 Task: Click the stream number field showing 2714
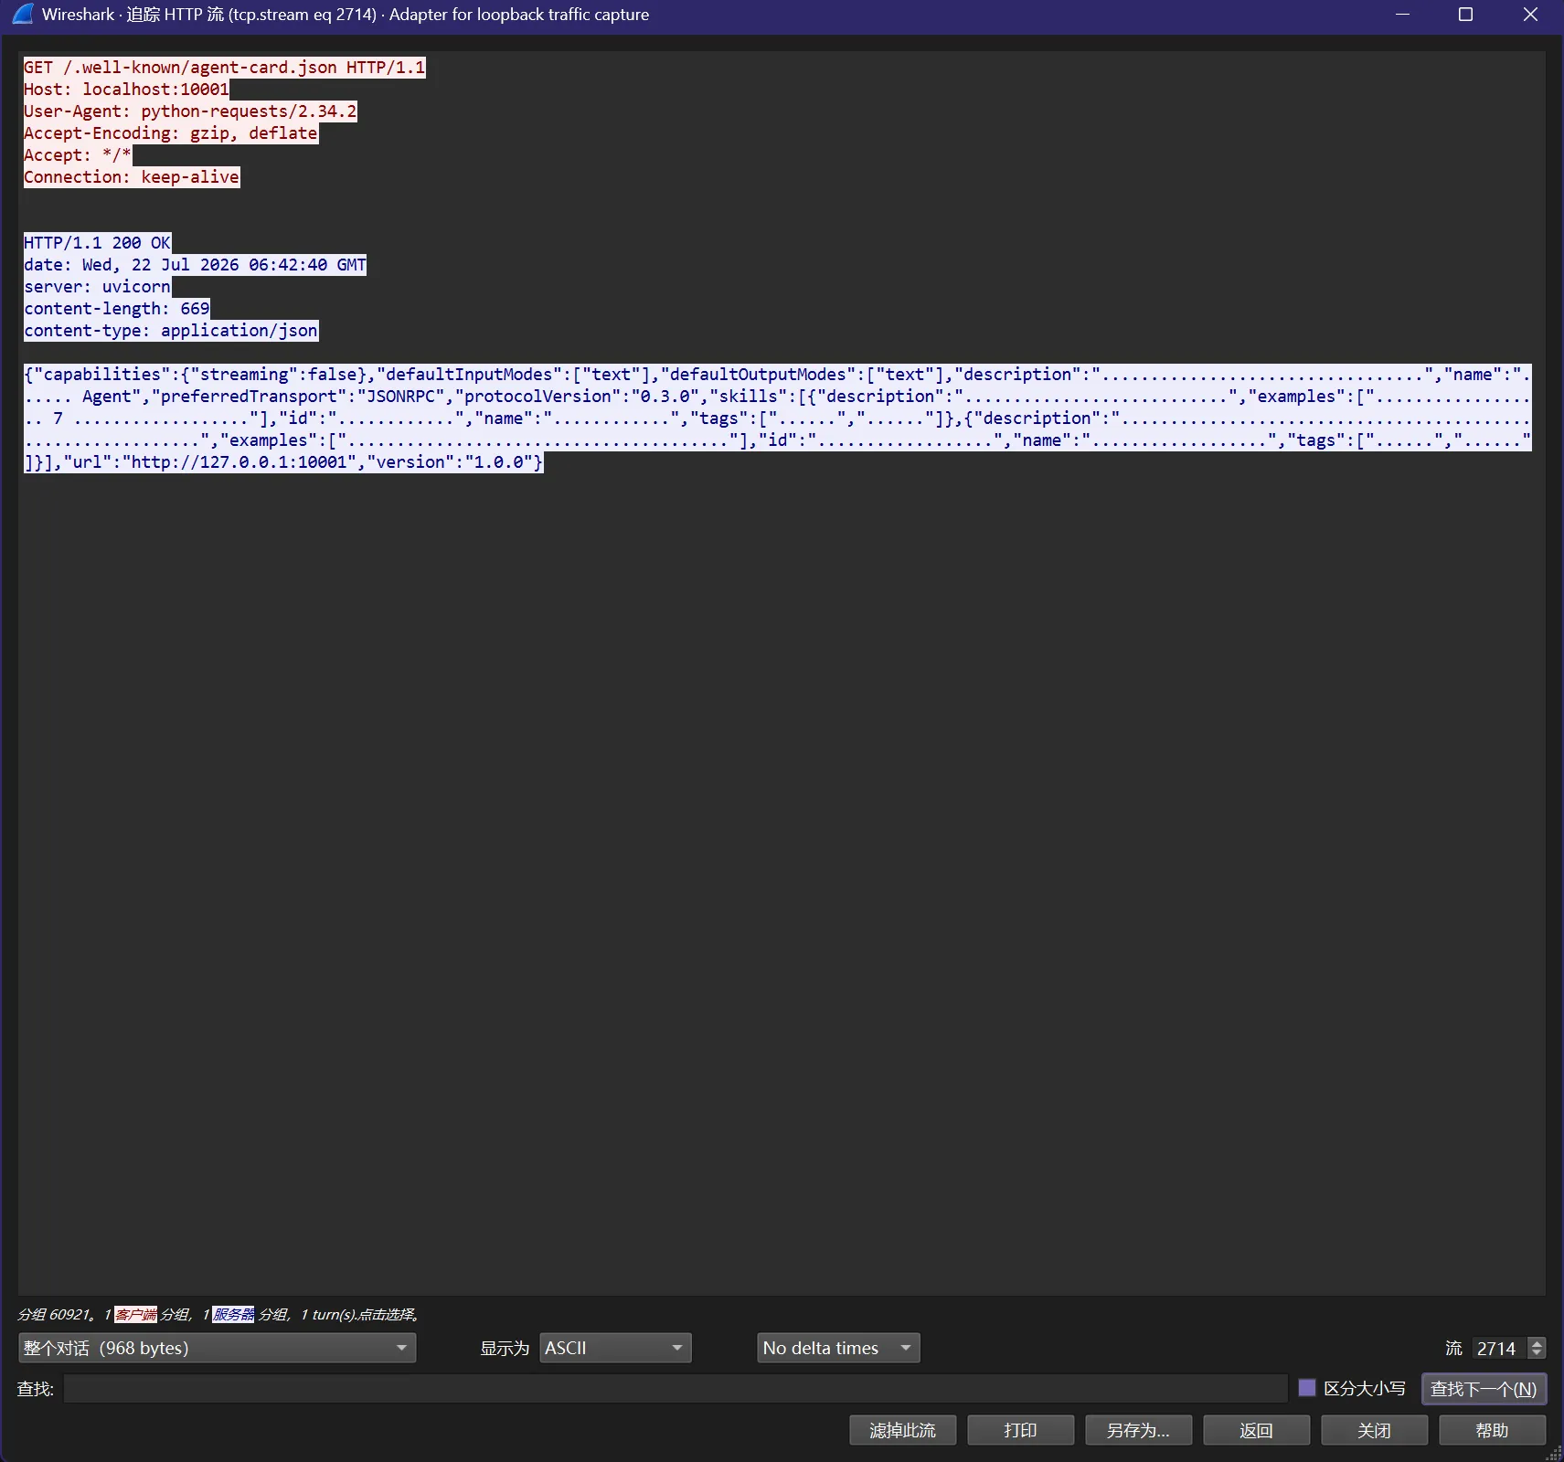pos(1499,1349)
